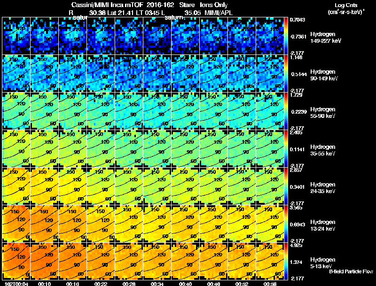Click the 0.2239 colorbar midpoint value
Image resolution: width=376 pixels, height=286 pixels.
point(299,112)
